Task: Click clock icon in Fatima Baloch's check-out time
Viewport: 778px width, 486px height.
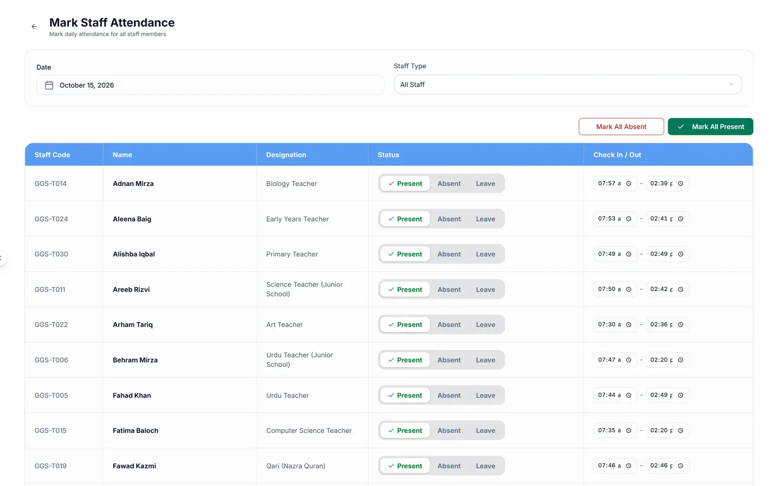Action: point(681,431)
